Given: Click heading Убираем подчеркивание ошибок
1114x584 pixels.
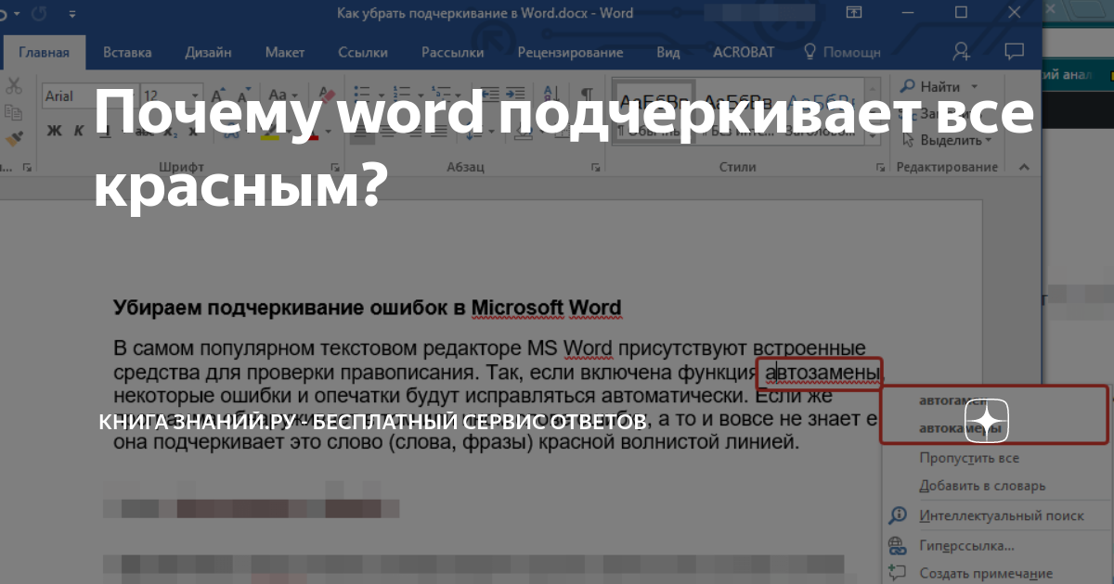Looking at the screenshot, I should point(367,308).
